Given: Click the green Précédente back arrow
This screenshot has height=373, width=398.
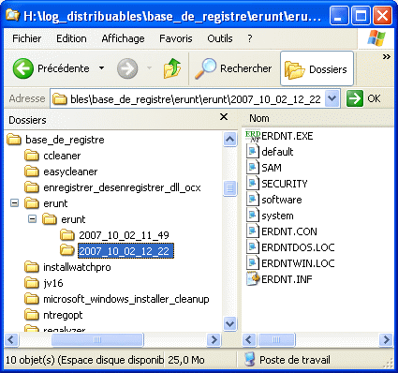Looking at the screenshot, I should (22, 68).
